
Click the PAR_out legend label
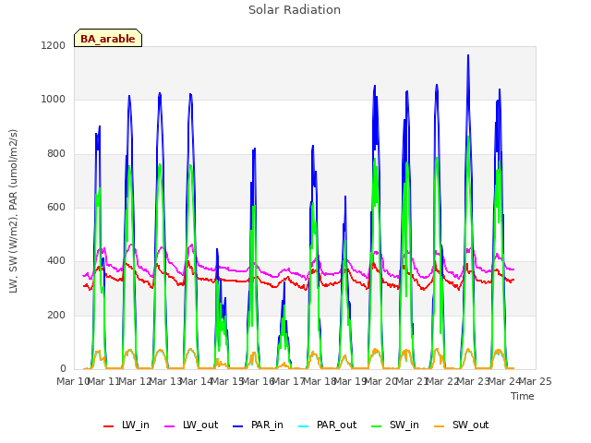coord(336,425)
